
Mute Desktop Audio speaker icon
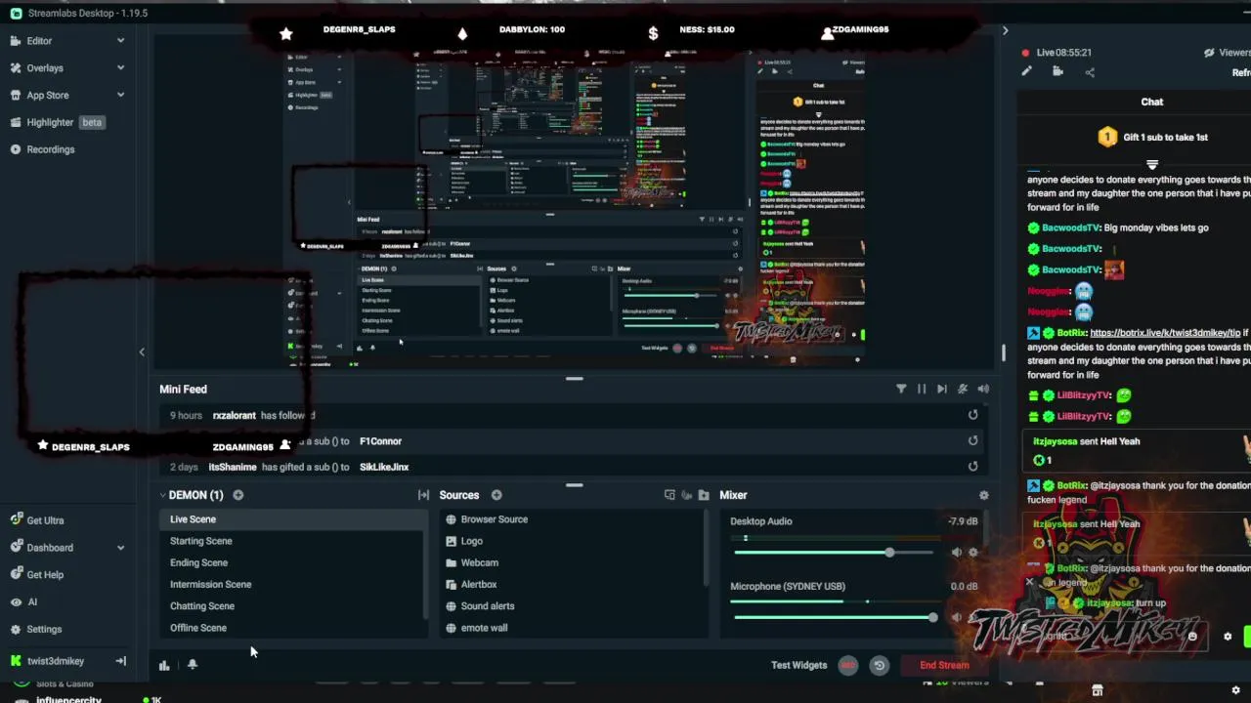[956, 553]
